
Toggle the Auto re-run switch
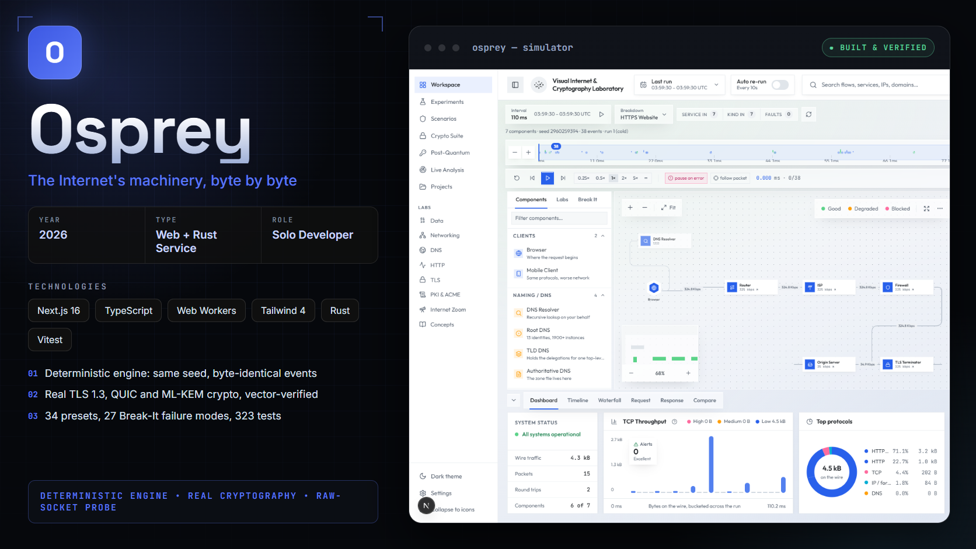[x=780, y=85]
